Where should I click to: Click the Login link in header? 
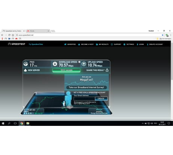[140, 44]
